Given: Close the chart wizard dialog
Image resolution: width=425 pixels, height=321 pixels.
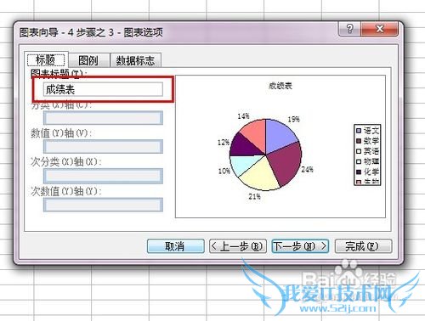Looking at the screenshot, I should click(380, 29).
